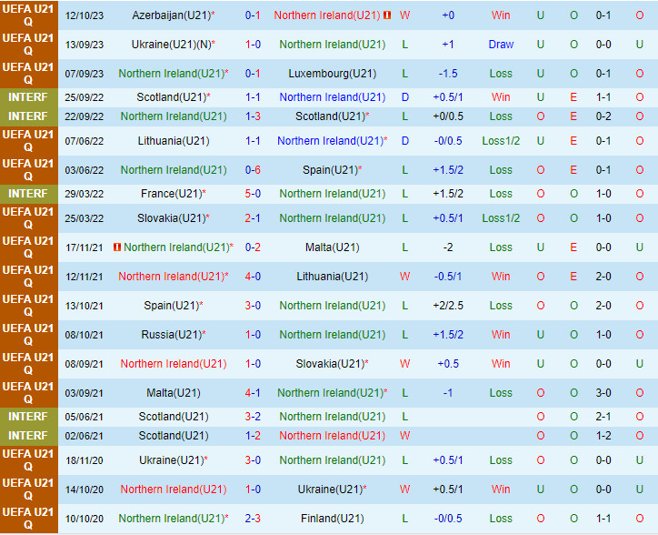Click Loss1/2 in Lithuania 07/06/22 row
The image size is (658, 535).
501,141
